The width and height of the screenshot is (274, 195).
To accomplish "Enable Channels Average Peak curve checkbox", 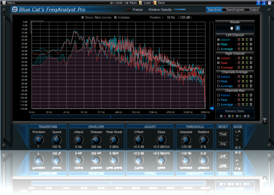I will (218, 81).
